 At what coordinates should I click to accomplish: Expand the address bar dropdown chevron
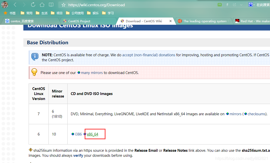coord(241,5)
